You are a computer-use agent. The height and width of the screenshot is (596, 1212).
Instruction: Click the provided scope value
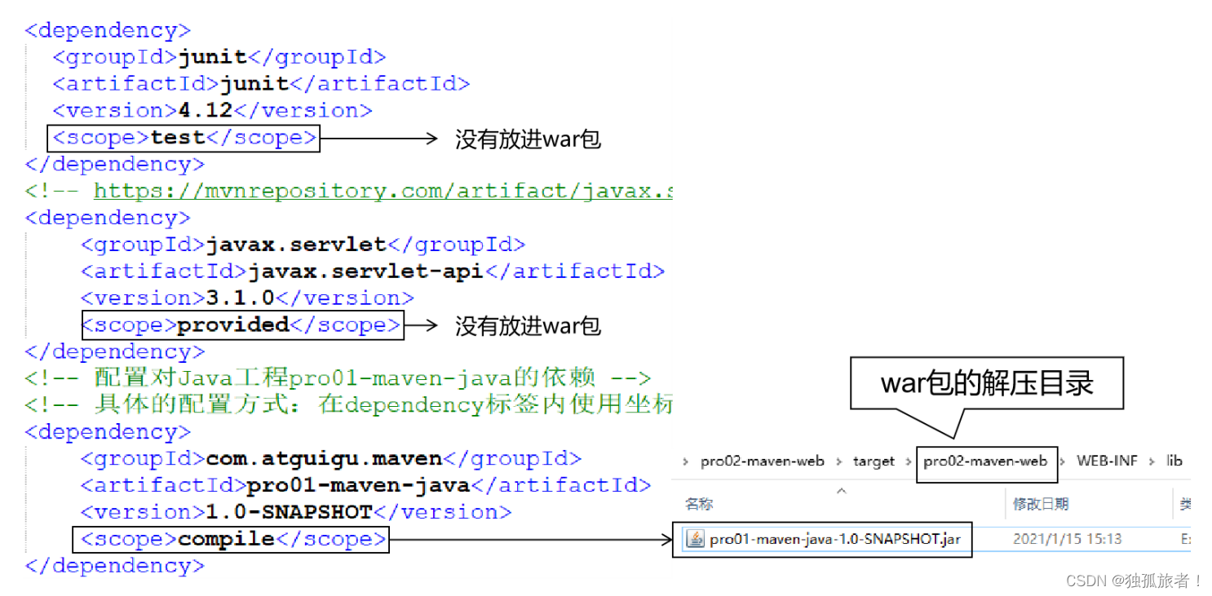[233, 324]
